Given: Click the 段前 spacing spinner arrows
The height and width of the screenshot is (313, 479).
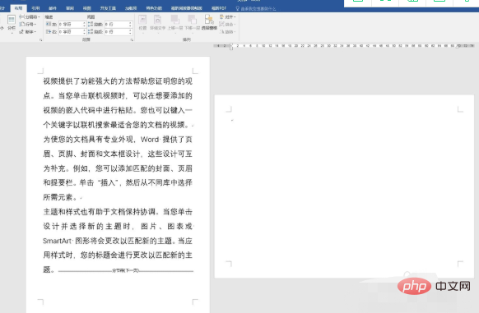Looking at the screenshot, I should 130,24.
